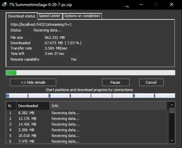Click the file size value 962.332 MB

(x=55, y=38)
